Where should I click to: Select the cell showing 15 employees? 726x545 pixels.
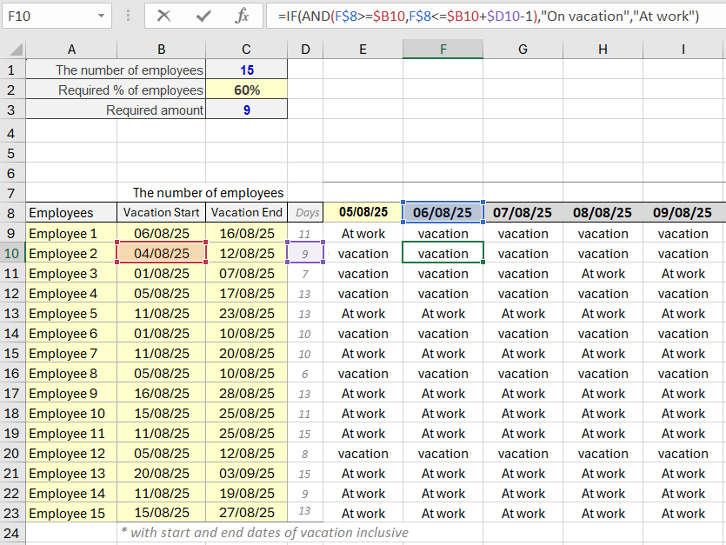(x=246, y=70)
